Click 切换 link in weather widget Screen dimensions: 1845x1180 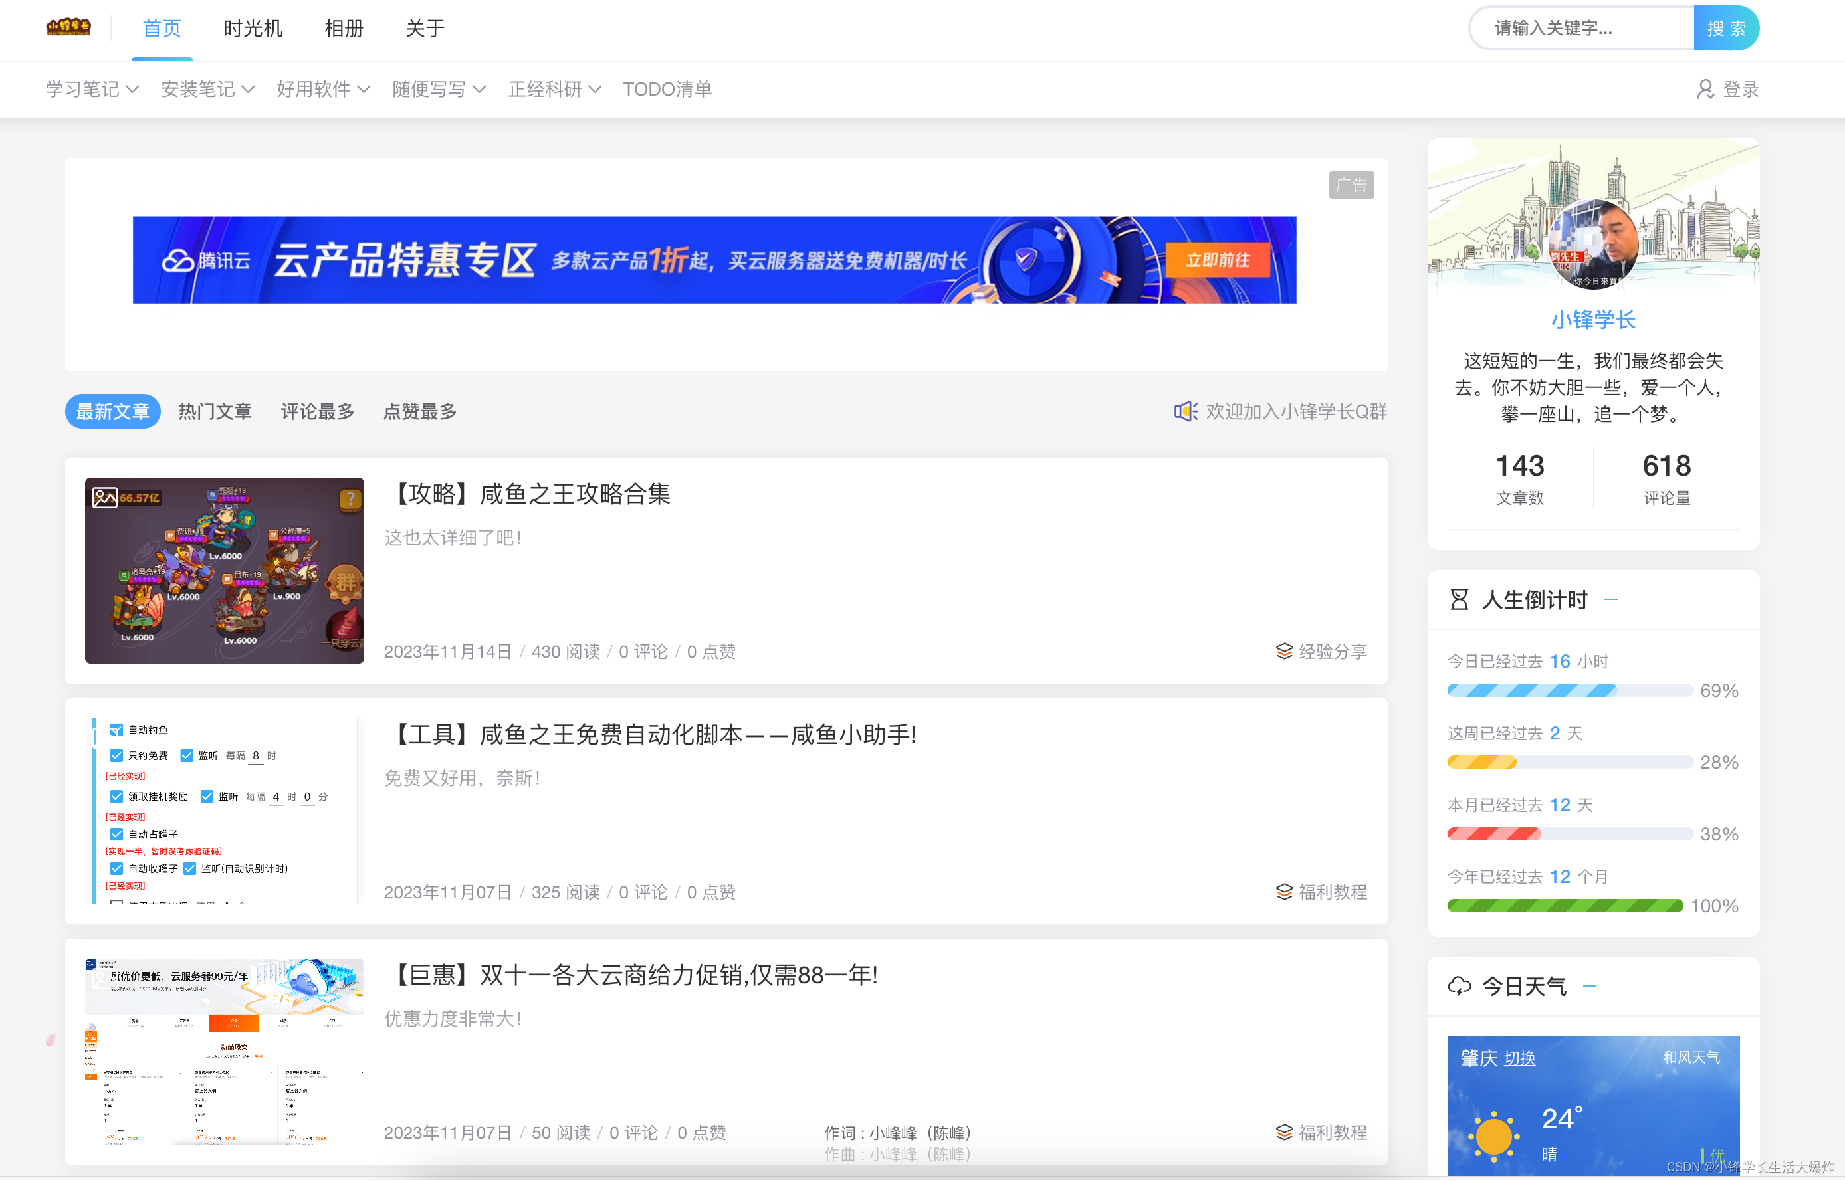(x=1519, y=1058)
